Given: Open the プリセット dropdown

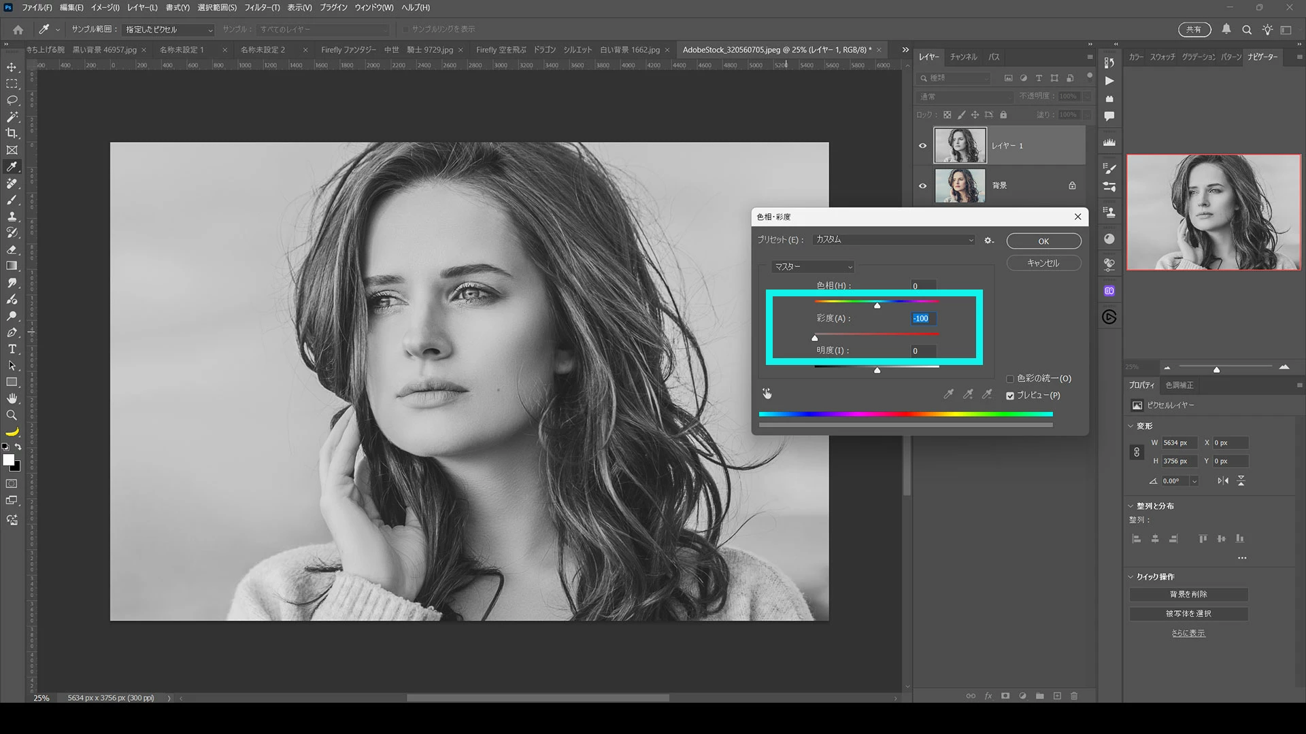Looking at the screenshot, I should pos(894,240).
